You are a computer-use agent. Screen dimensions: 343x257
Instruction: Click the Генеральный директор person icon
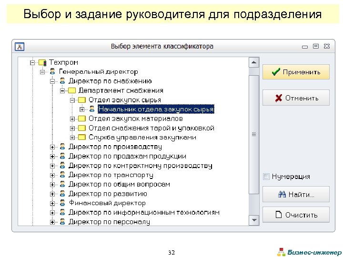pos(52,71)
